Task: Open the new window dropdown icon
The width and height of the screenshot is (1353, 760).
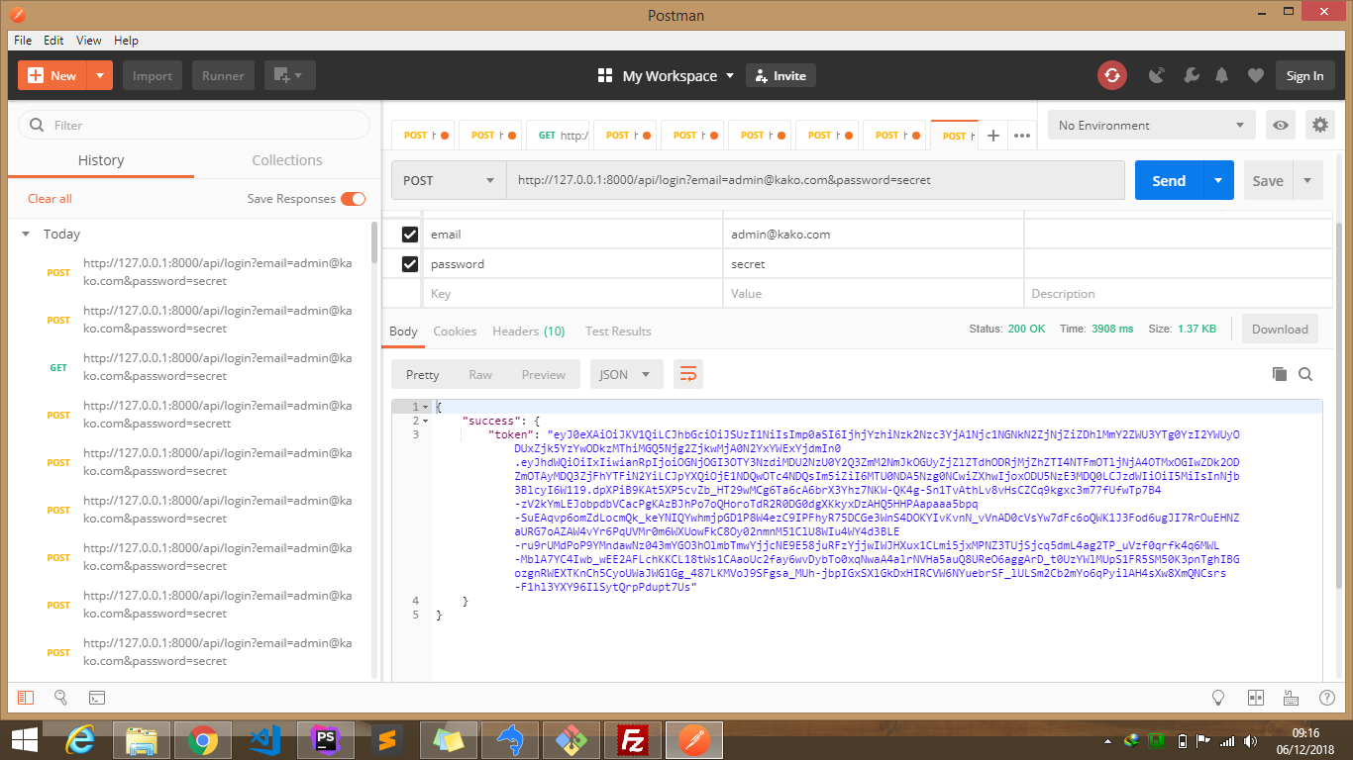Action: click(x=289, y=75)
